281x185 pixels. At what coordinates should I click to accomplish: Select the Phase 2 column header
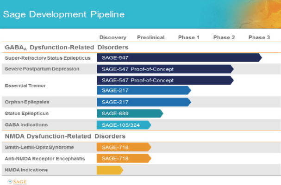(x=224, y=37)
